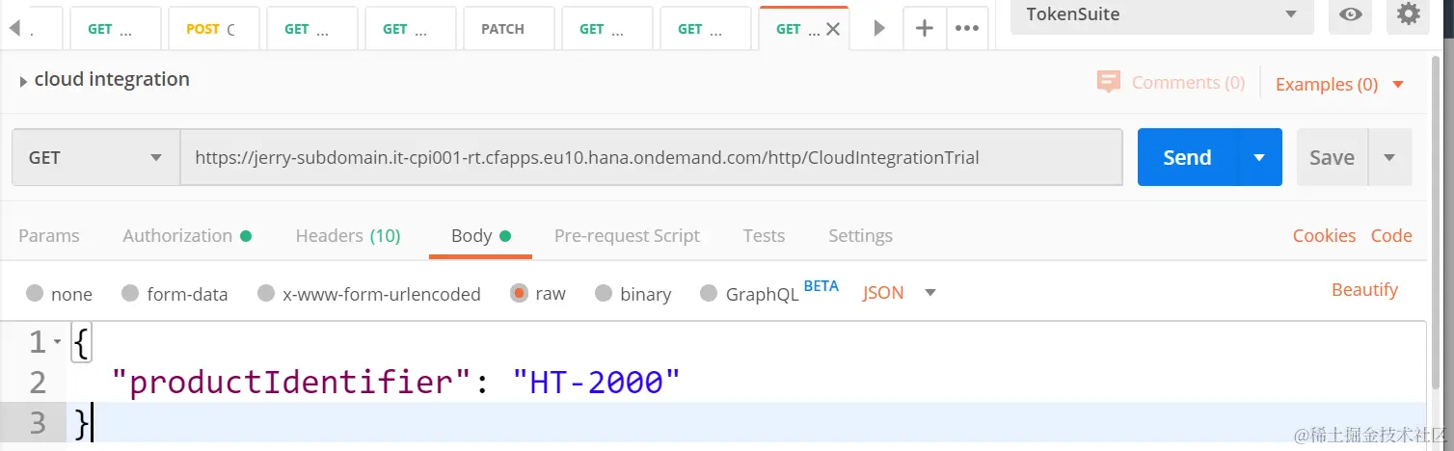Open the Examples (0) dropdown
Image resolution: width=1454 pixels, height=451 pixels.
(x=1340, y=84)
